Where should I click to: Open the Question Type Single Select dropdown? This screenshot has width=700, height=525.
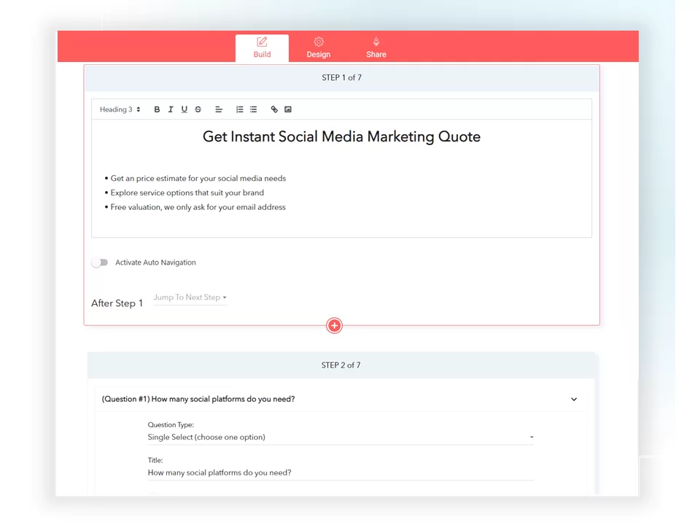click(x=340, y=437)
